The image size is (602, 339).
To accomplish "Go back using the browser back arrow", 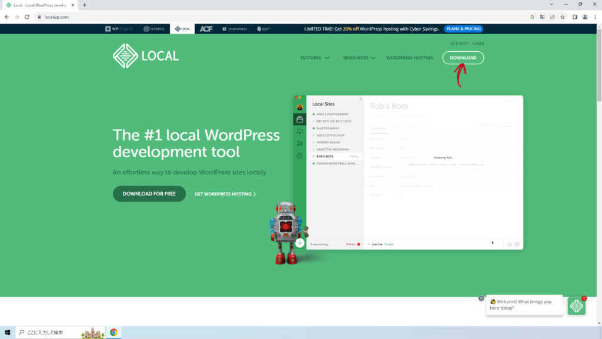I will click(7, 17).
